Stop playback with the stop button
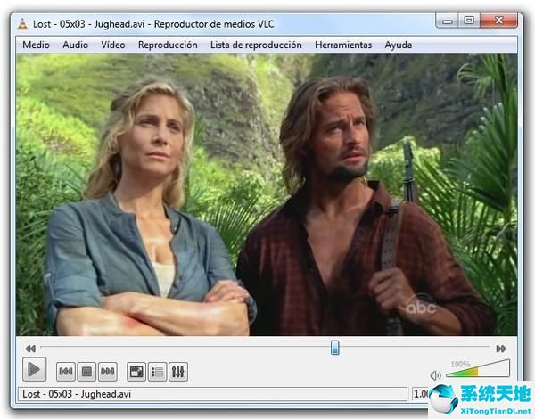Screen dimensions: 535x419 pos(86,371)
